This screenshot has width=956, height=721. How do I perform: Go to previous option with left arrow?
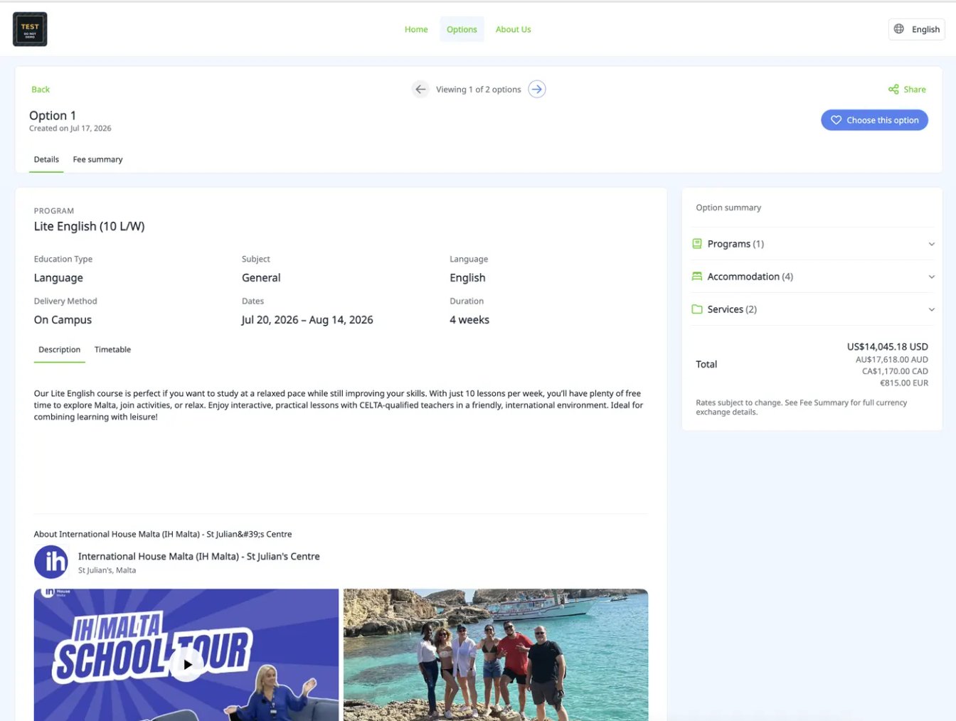click(x=420, y=90)
